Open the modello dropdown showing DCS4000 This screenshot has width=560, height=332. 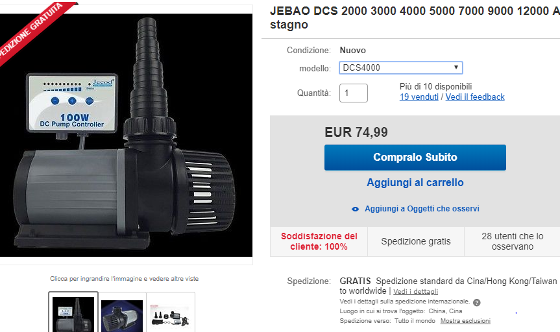(x=401, y=68)
